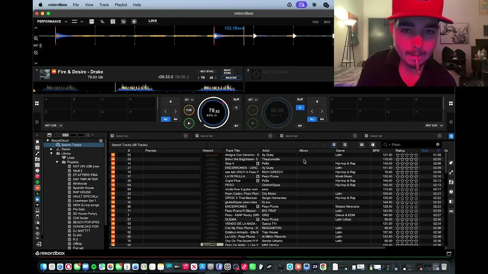This screenshot has height=274, width=488.
Task: Expand the Genre tree node
Action: click(x=51, y=149)
